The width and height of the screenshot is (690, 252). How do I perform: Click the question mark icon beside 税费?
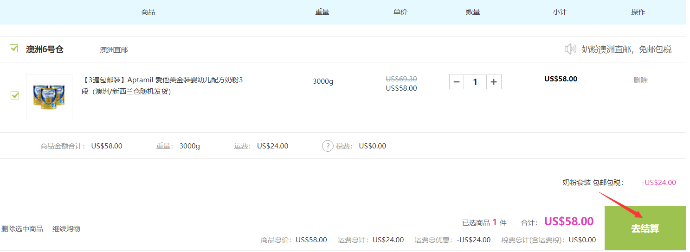point(328,146)
